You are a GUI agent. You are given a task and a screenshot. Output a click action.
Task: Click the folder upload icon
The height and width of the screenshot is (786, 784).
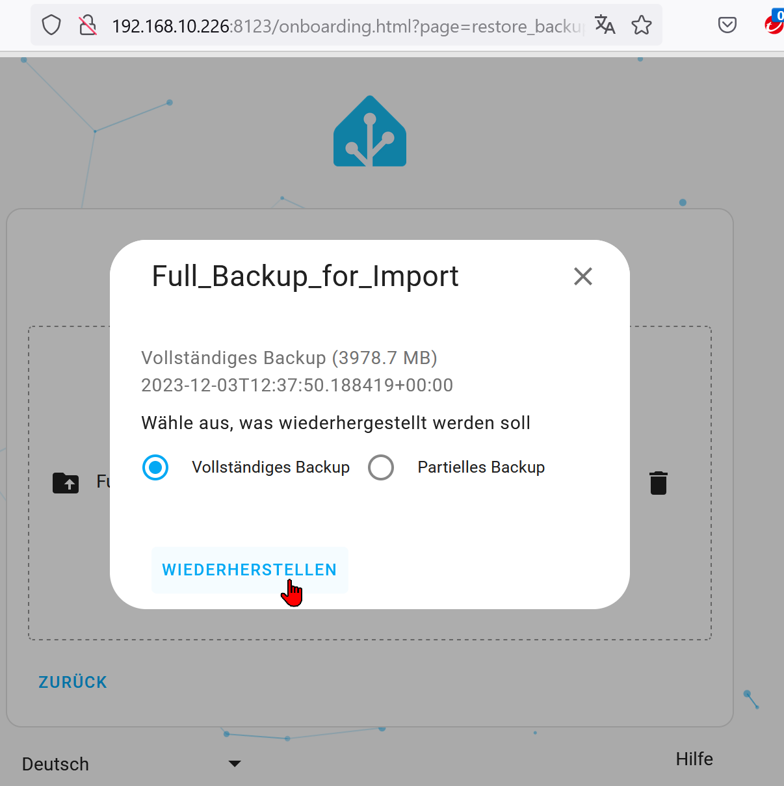click(66, 483)
